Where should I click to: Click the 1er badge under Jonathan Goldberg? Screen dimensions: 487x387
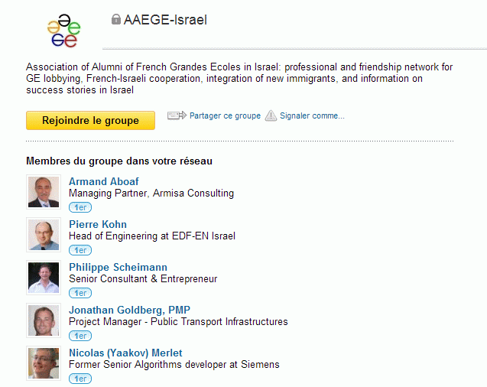pos(80,336)
